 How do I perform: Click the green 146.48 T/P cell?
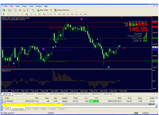pos(94,101)
